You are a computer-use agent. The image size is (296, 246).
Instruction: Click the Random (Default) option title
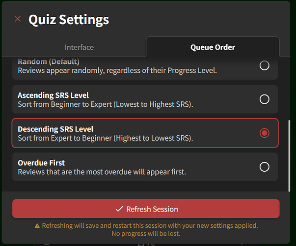pyautogui.click(x=49, y=61)
